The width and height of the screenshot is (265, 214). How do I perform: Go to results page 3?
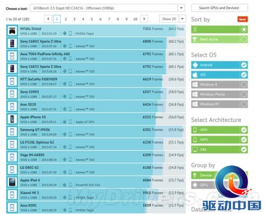(74, 19)
